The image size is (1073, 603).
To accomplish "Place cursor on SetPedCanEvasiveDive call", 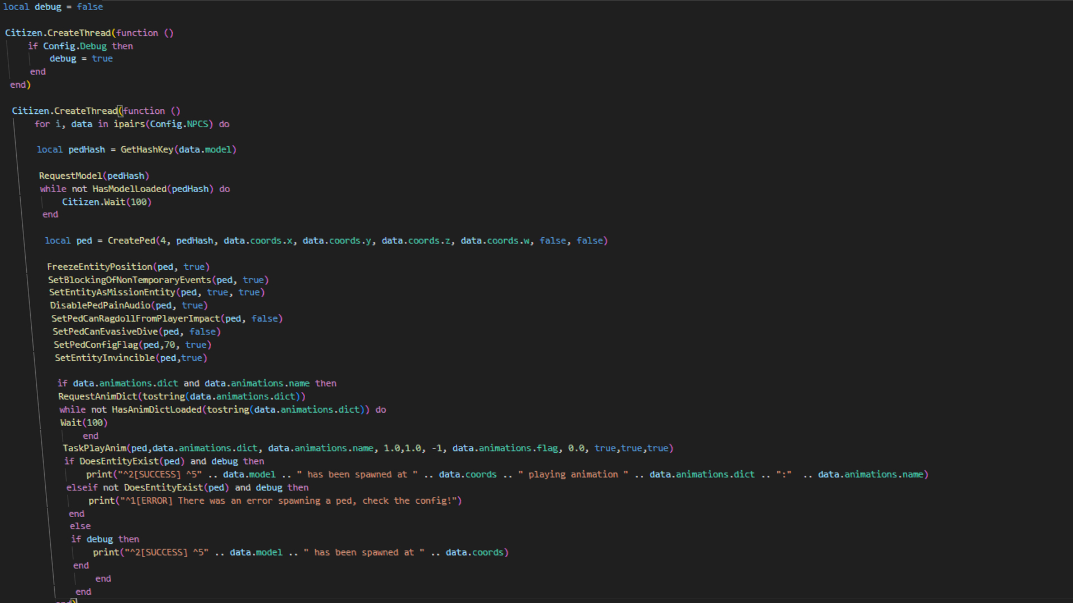I will coord(105,332).
